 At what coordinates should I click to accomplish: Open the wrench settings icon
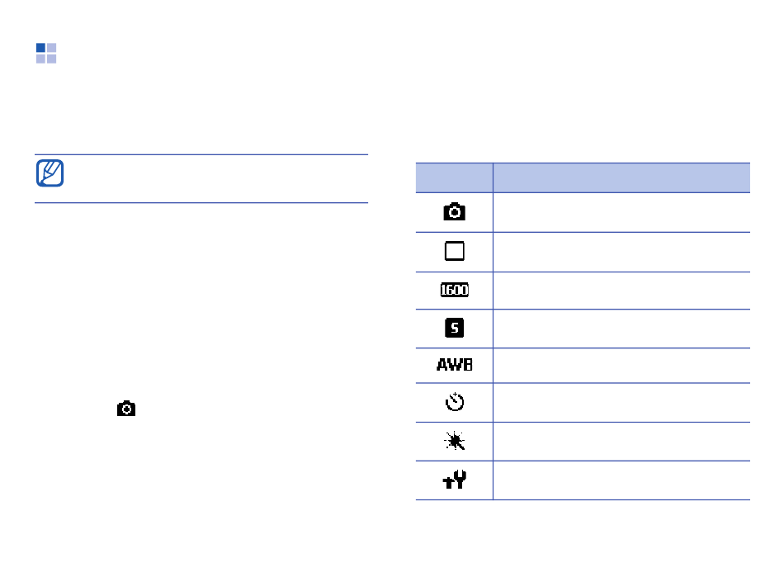(x=455, y=480)
